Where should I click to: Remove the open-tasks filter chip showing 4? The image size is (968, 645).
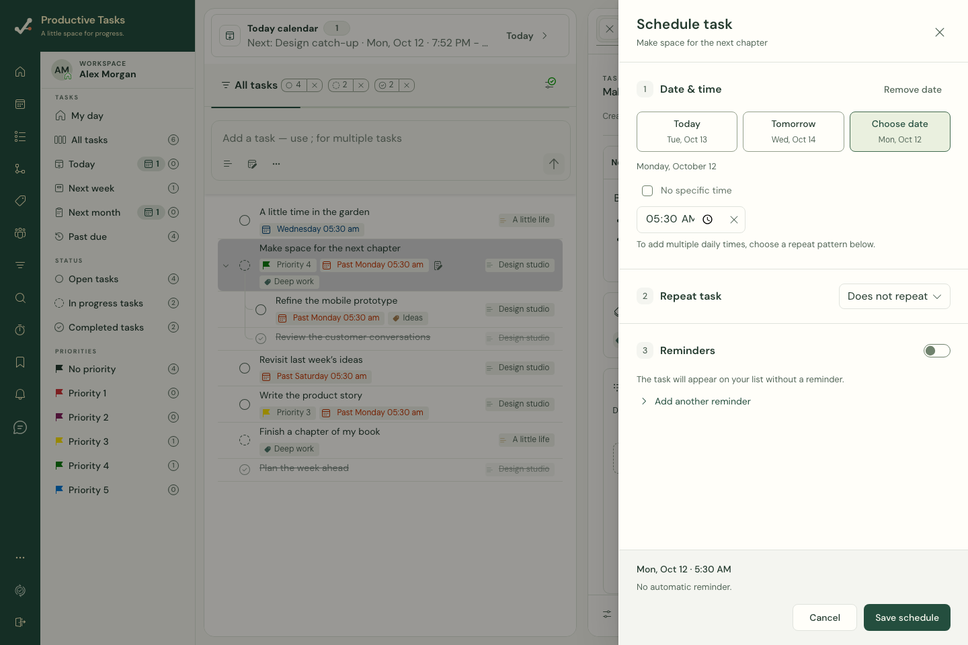pyautogui.click(x=315, y=85)
